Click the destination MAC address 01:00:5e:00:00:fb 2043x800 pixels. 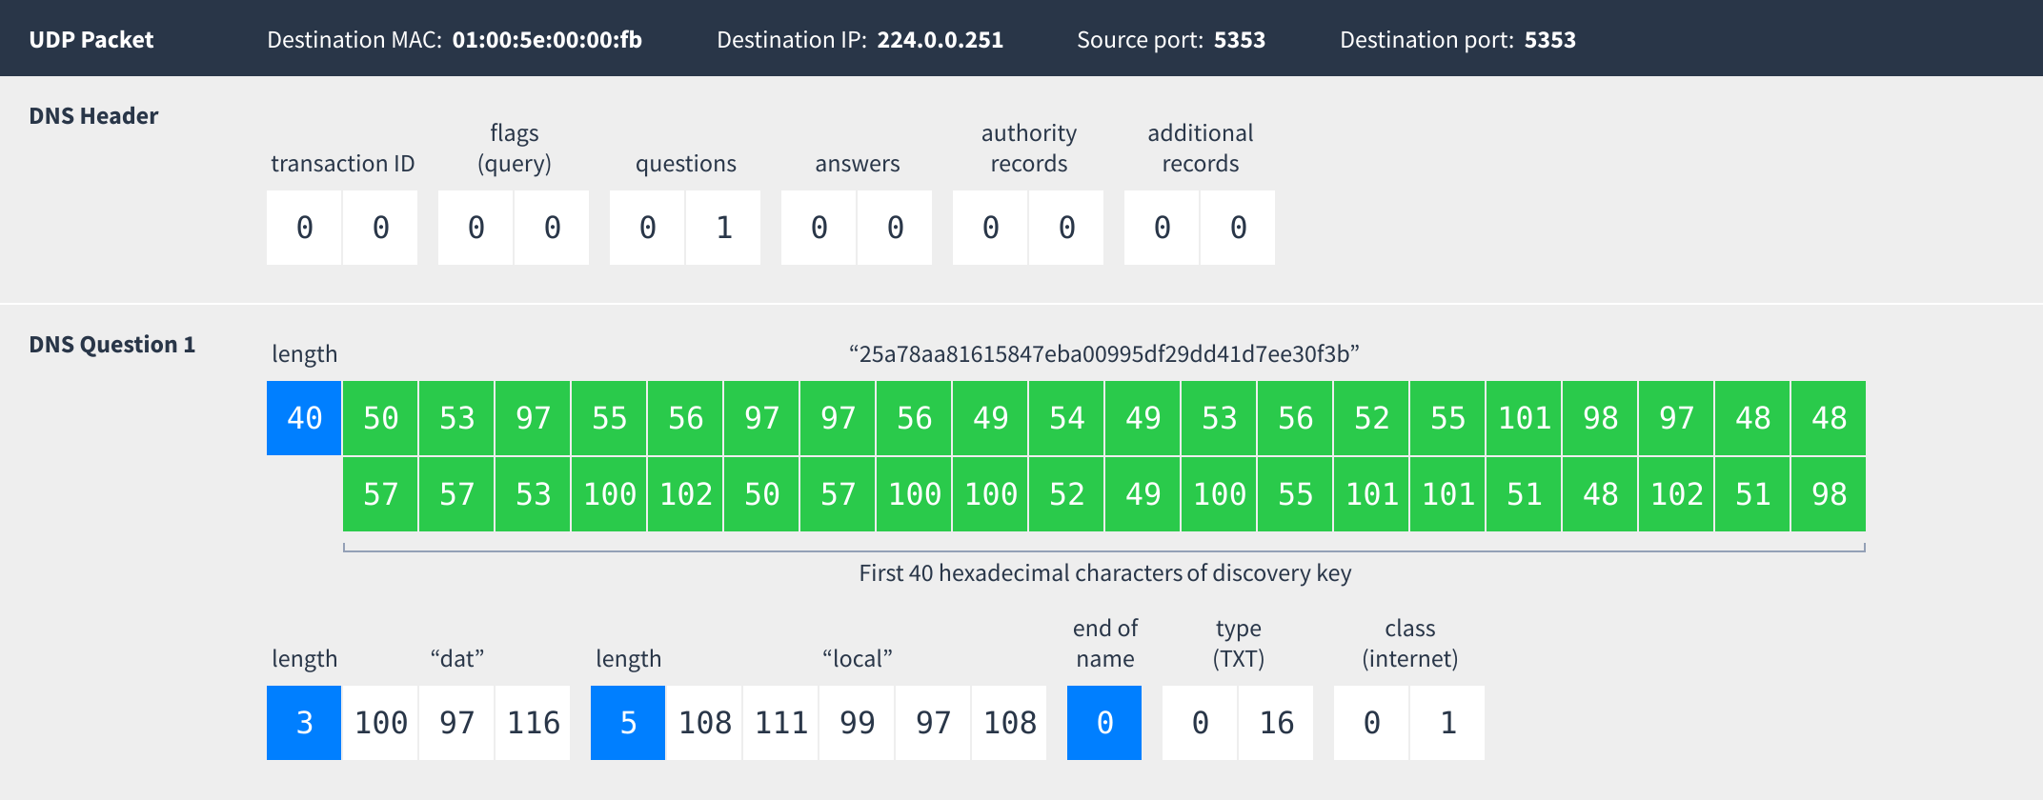(547, 40)
